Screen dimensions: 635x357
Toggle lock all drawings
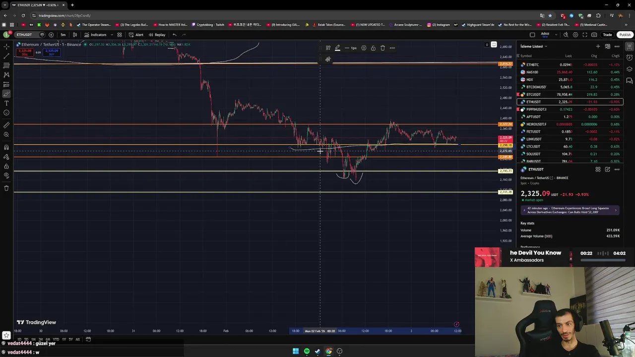point(6,166)
